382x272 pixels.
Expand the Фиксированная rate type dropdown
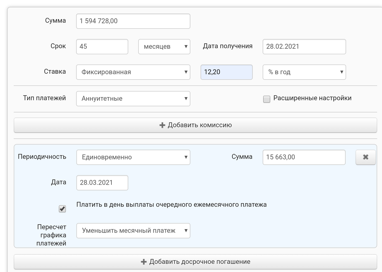(x=133, y=72)
